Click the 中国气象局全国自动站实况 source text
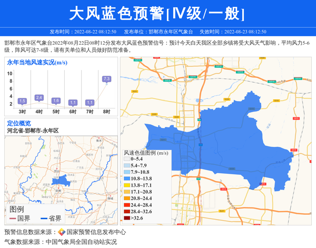Viewport: 316px width, 248px height. click(x=81, y=242)
